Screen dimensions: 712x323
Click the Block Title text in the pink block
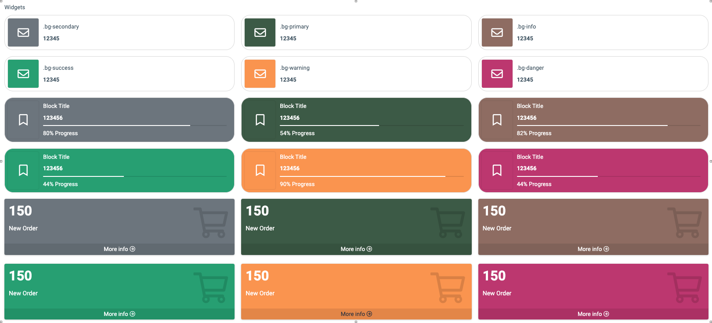[530, 157]
